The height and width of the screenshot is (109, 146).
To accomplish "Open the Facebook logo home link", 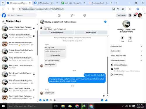I will pyautogui.click(x=4, y=15).
